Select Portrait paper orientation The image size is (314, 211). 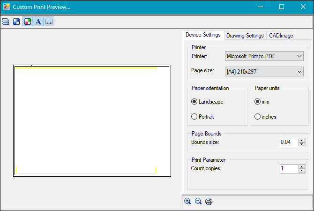pyautogui.click(x=194, y=117)
